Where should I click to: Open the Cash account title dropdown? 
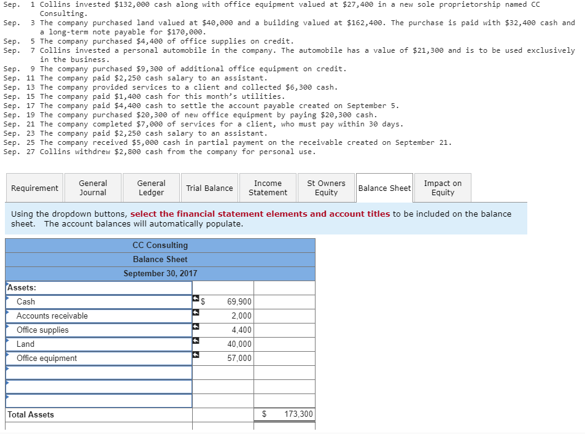pos(7,301)
